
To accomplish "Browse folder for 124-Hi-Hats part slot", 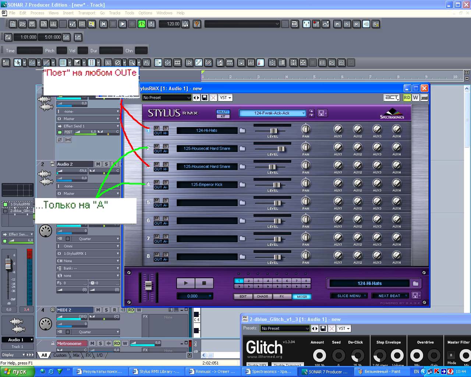I will (x=242, y=130).
